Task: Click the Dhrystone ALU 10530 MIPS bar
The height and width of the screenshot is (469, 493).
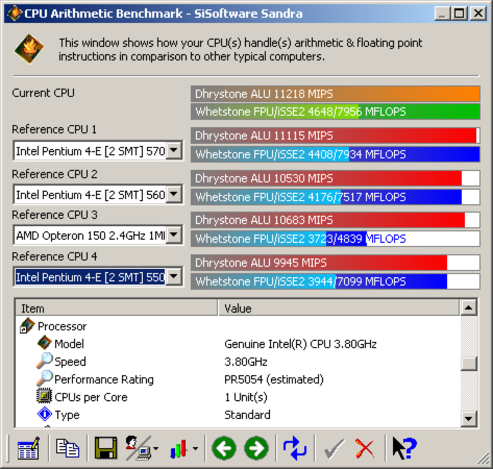Action: click(335, 178)
